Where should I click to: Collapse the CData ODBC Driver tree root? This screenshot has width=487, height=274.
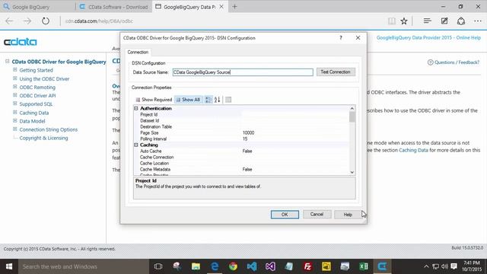tap(7, 62)
